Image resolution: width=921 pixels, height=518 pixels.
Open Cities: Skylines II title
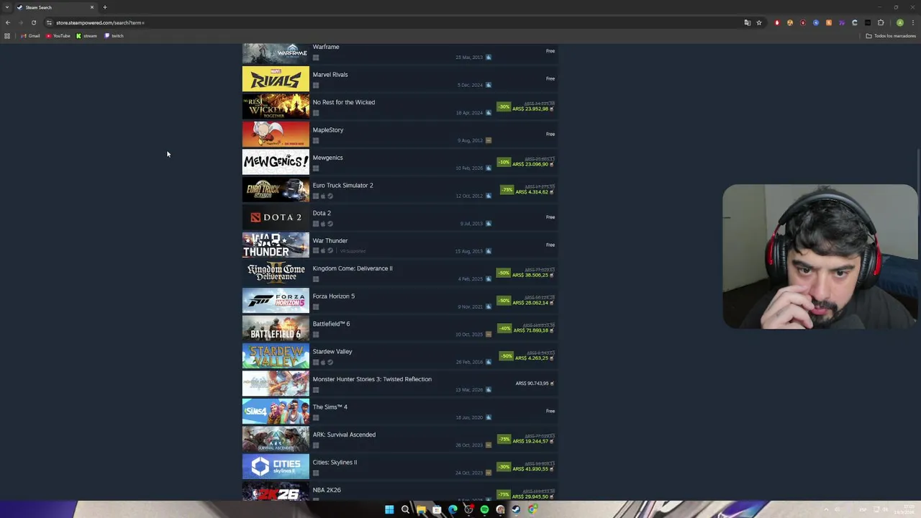pos(335,463)
